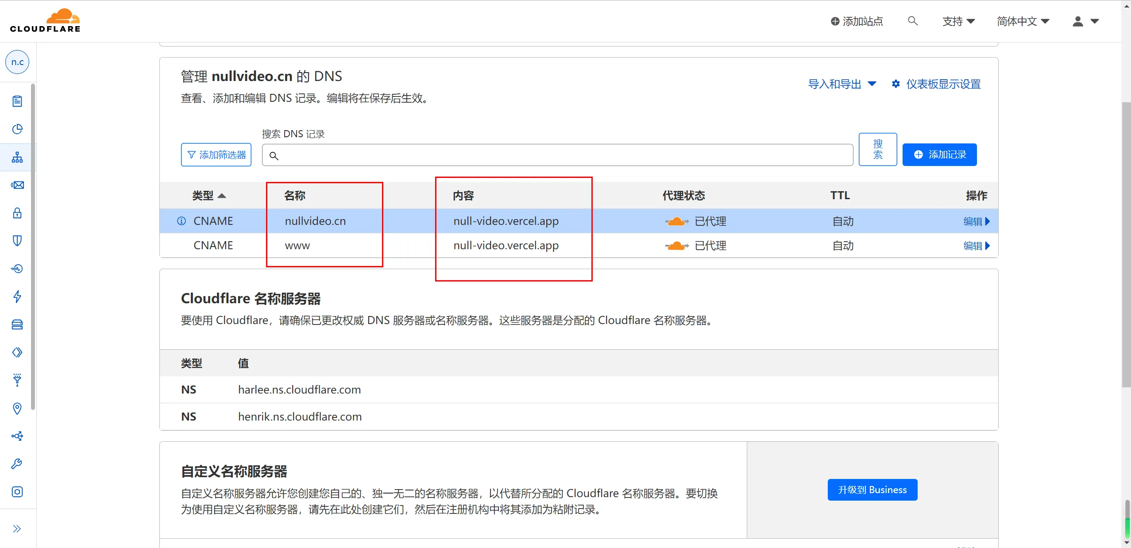Screen dimensions: 1131x548
Task: Open the Simplified Chinese language dropdown
Action: [1023, 21]
